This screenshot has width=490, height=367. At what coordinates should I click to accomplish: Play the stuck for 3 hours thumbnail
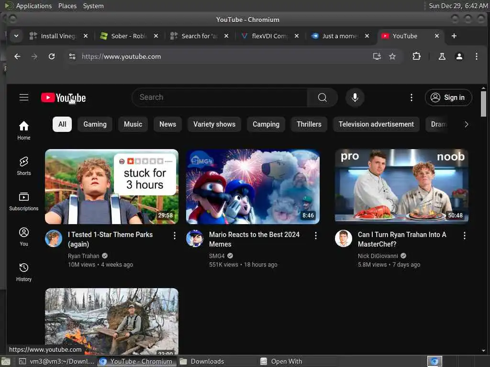point(111,187)
